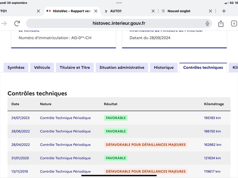This screenshot has width=238, height=178.
Task: Click the Nature column header
Action: pyautogui.click(x=46, y=104)
